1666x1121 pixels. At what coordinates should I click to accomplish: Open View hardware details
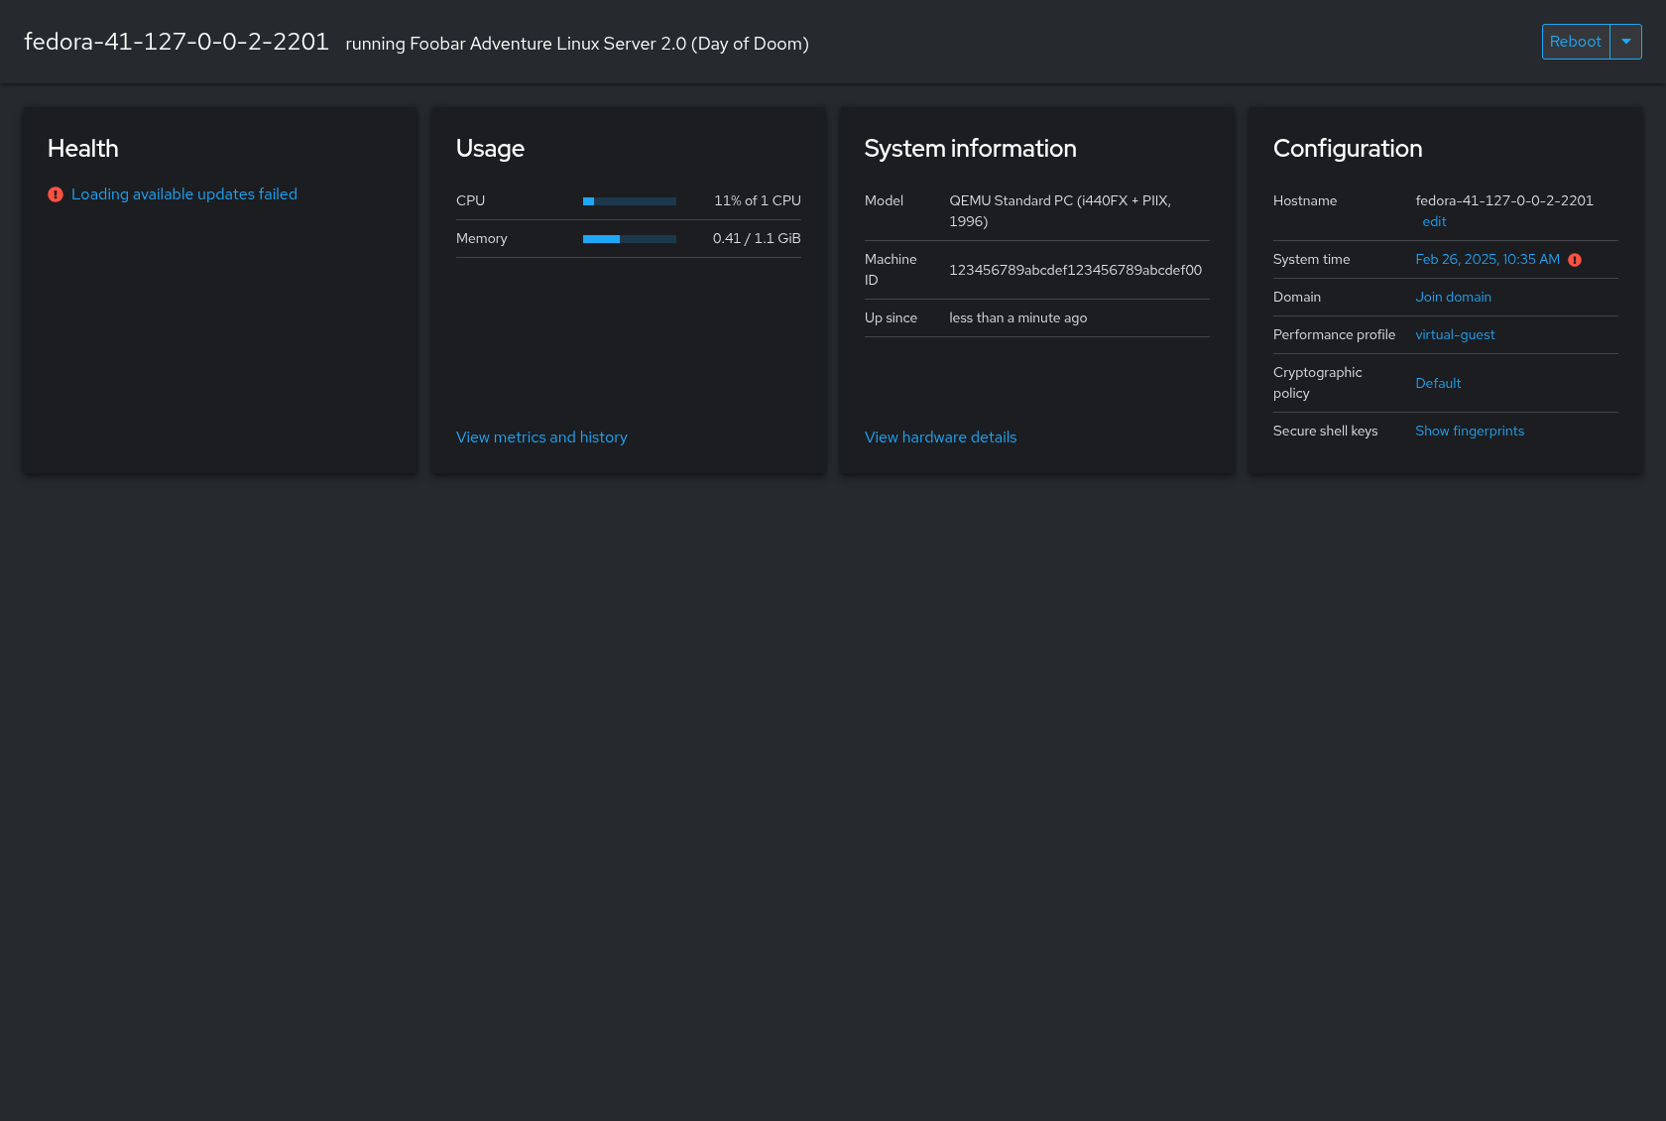(941, 437)
